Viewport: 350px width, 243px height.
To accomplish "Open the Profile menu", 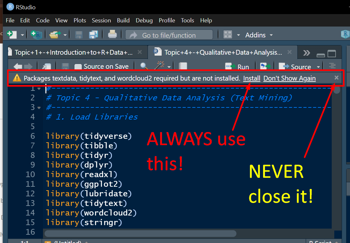I will tap(167, 20).
